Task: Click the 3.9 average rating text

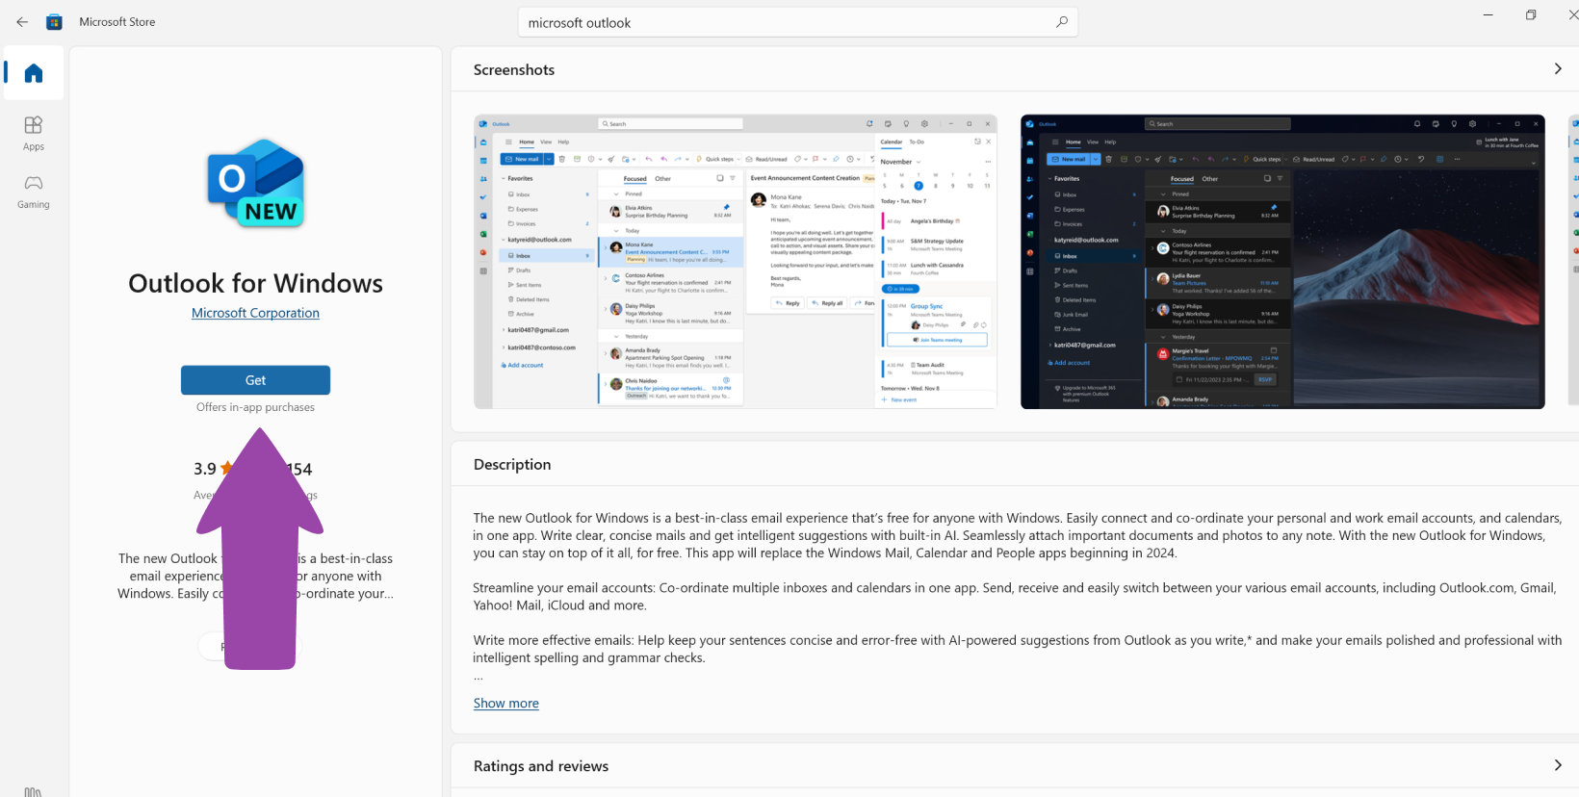Action: 204,469
